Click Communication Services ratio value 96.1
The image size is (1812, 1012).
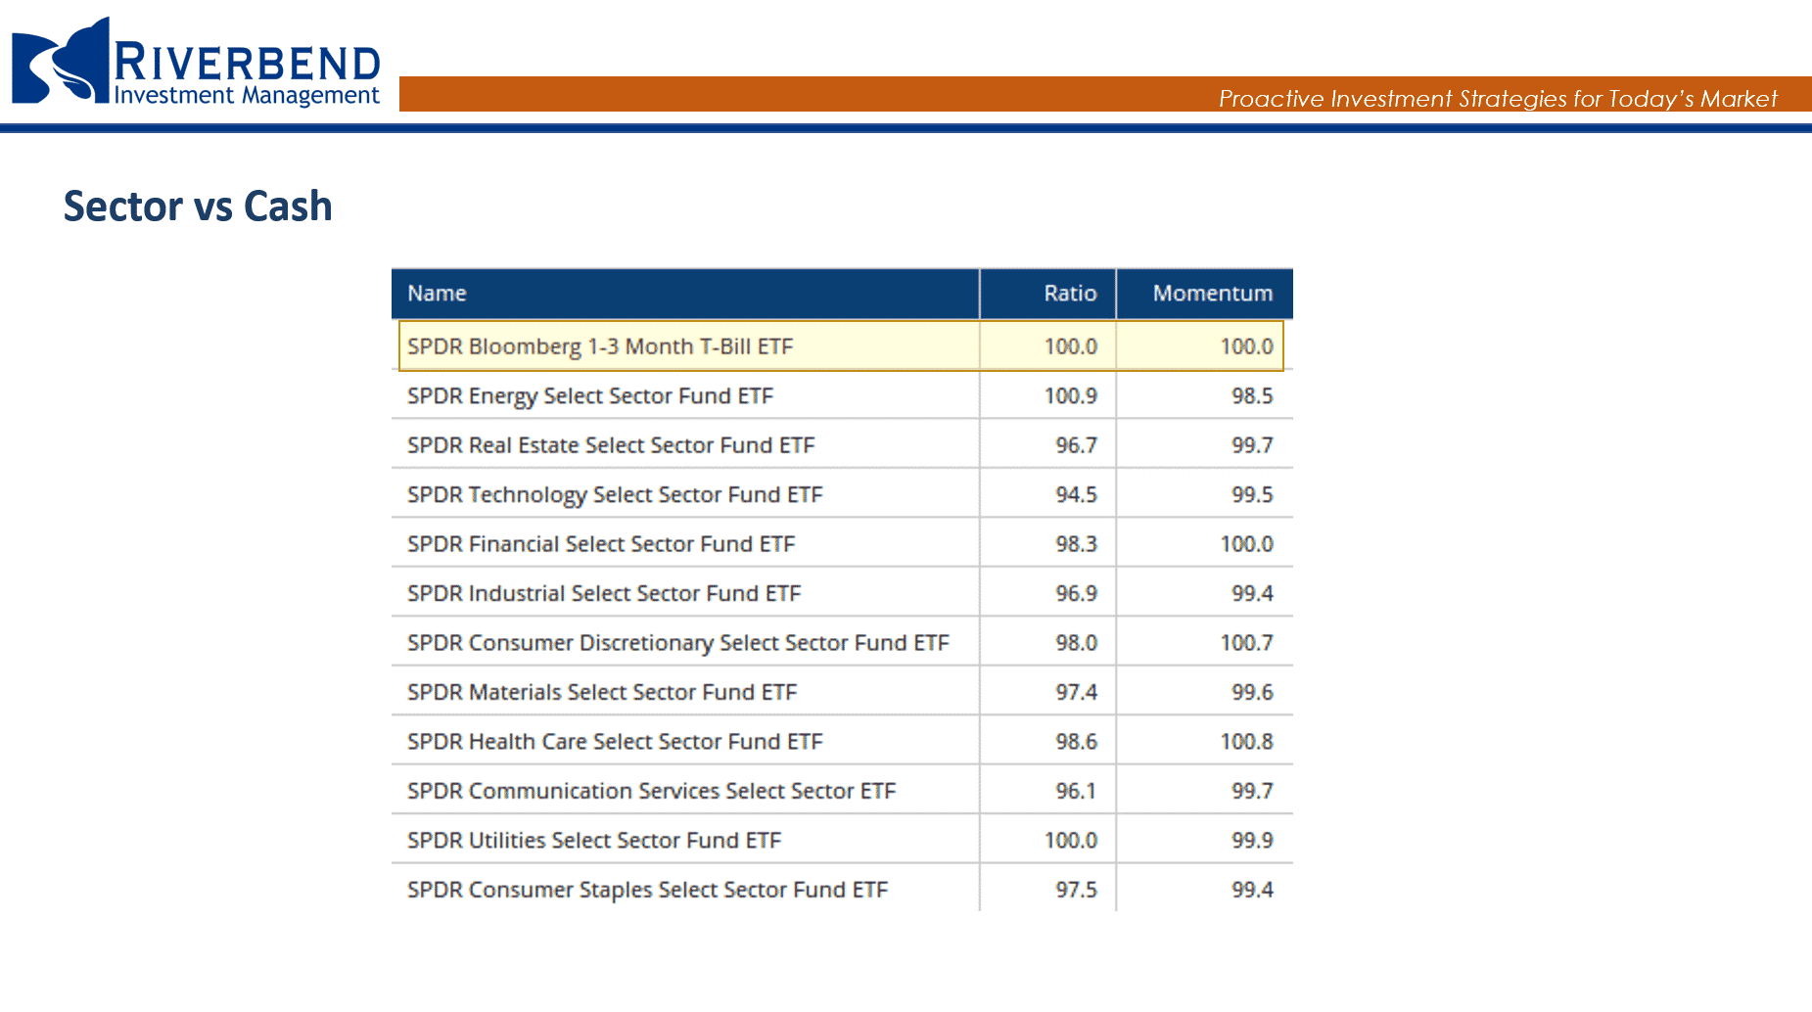[x=1076, y=791]
